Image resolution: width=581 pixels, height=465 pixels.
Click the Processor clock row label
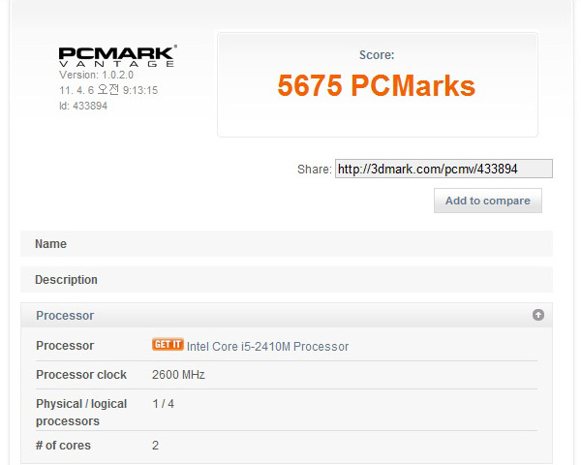coord(81,375)
